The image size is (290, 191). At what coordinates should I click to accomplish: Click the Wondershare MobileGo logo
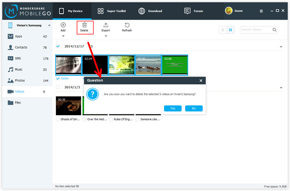point(28,11)
